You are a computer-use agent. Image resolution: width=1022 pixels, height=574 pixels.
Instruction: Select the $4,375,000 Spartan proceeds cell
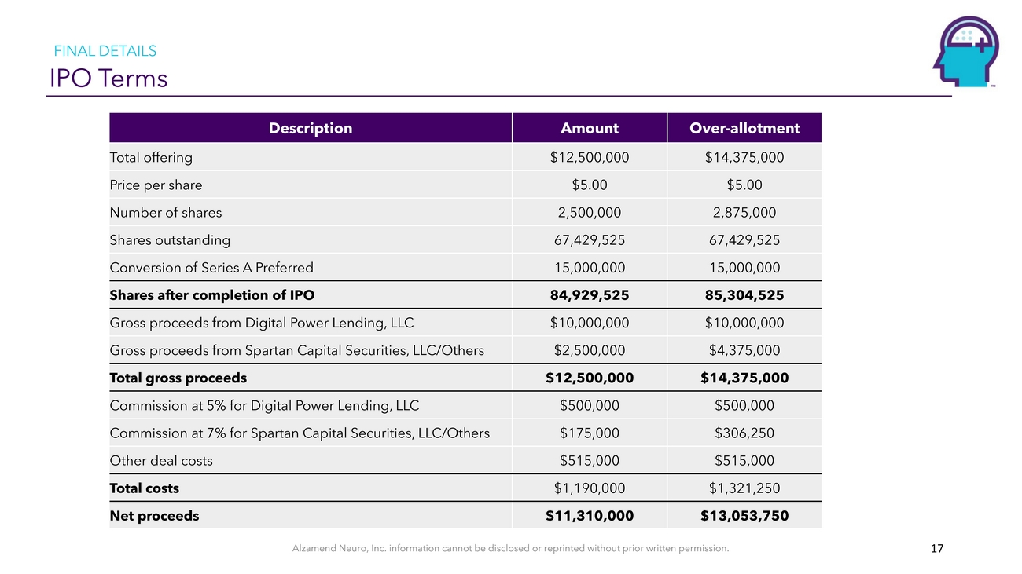pyautogui.click(x=744, y=350)
